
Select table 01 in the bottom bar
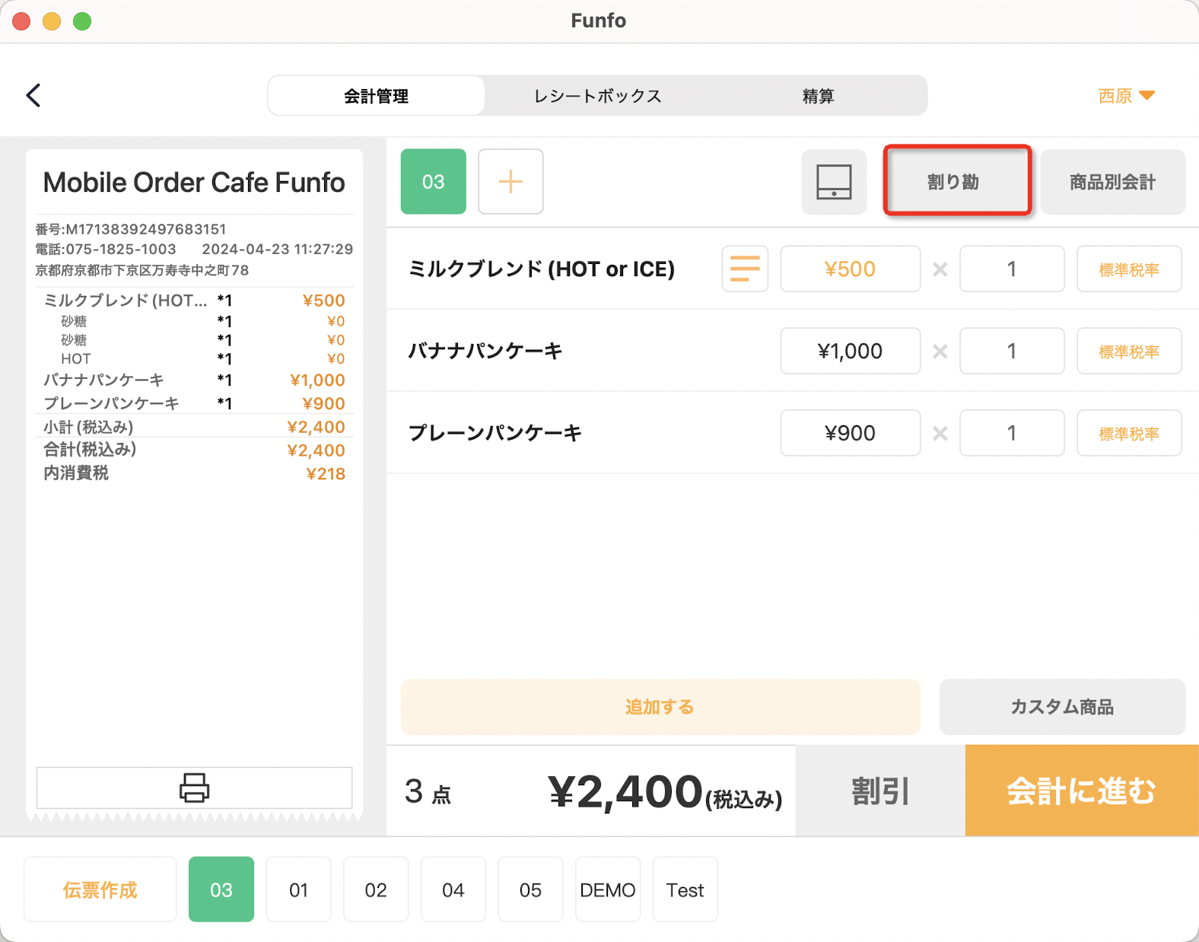[x=298, y=889]
